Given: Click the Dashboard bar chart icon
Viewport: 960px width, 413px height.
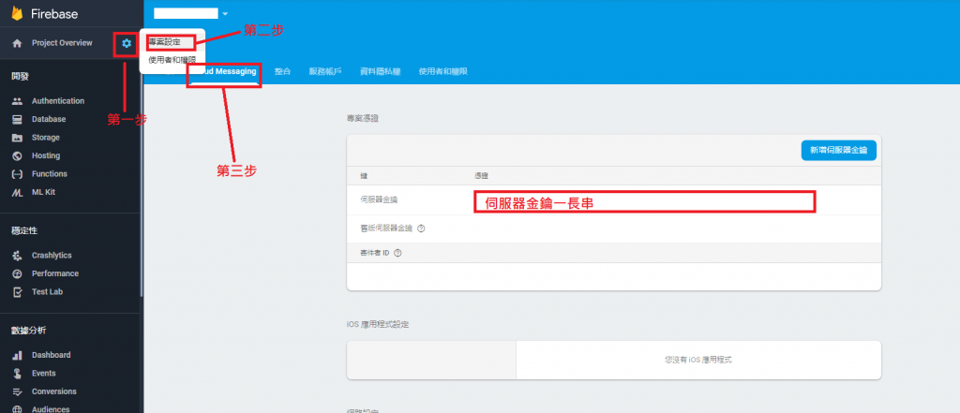Looking at the screenshot, I should pyautogui.click(x=17, y=355).
